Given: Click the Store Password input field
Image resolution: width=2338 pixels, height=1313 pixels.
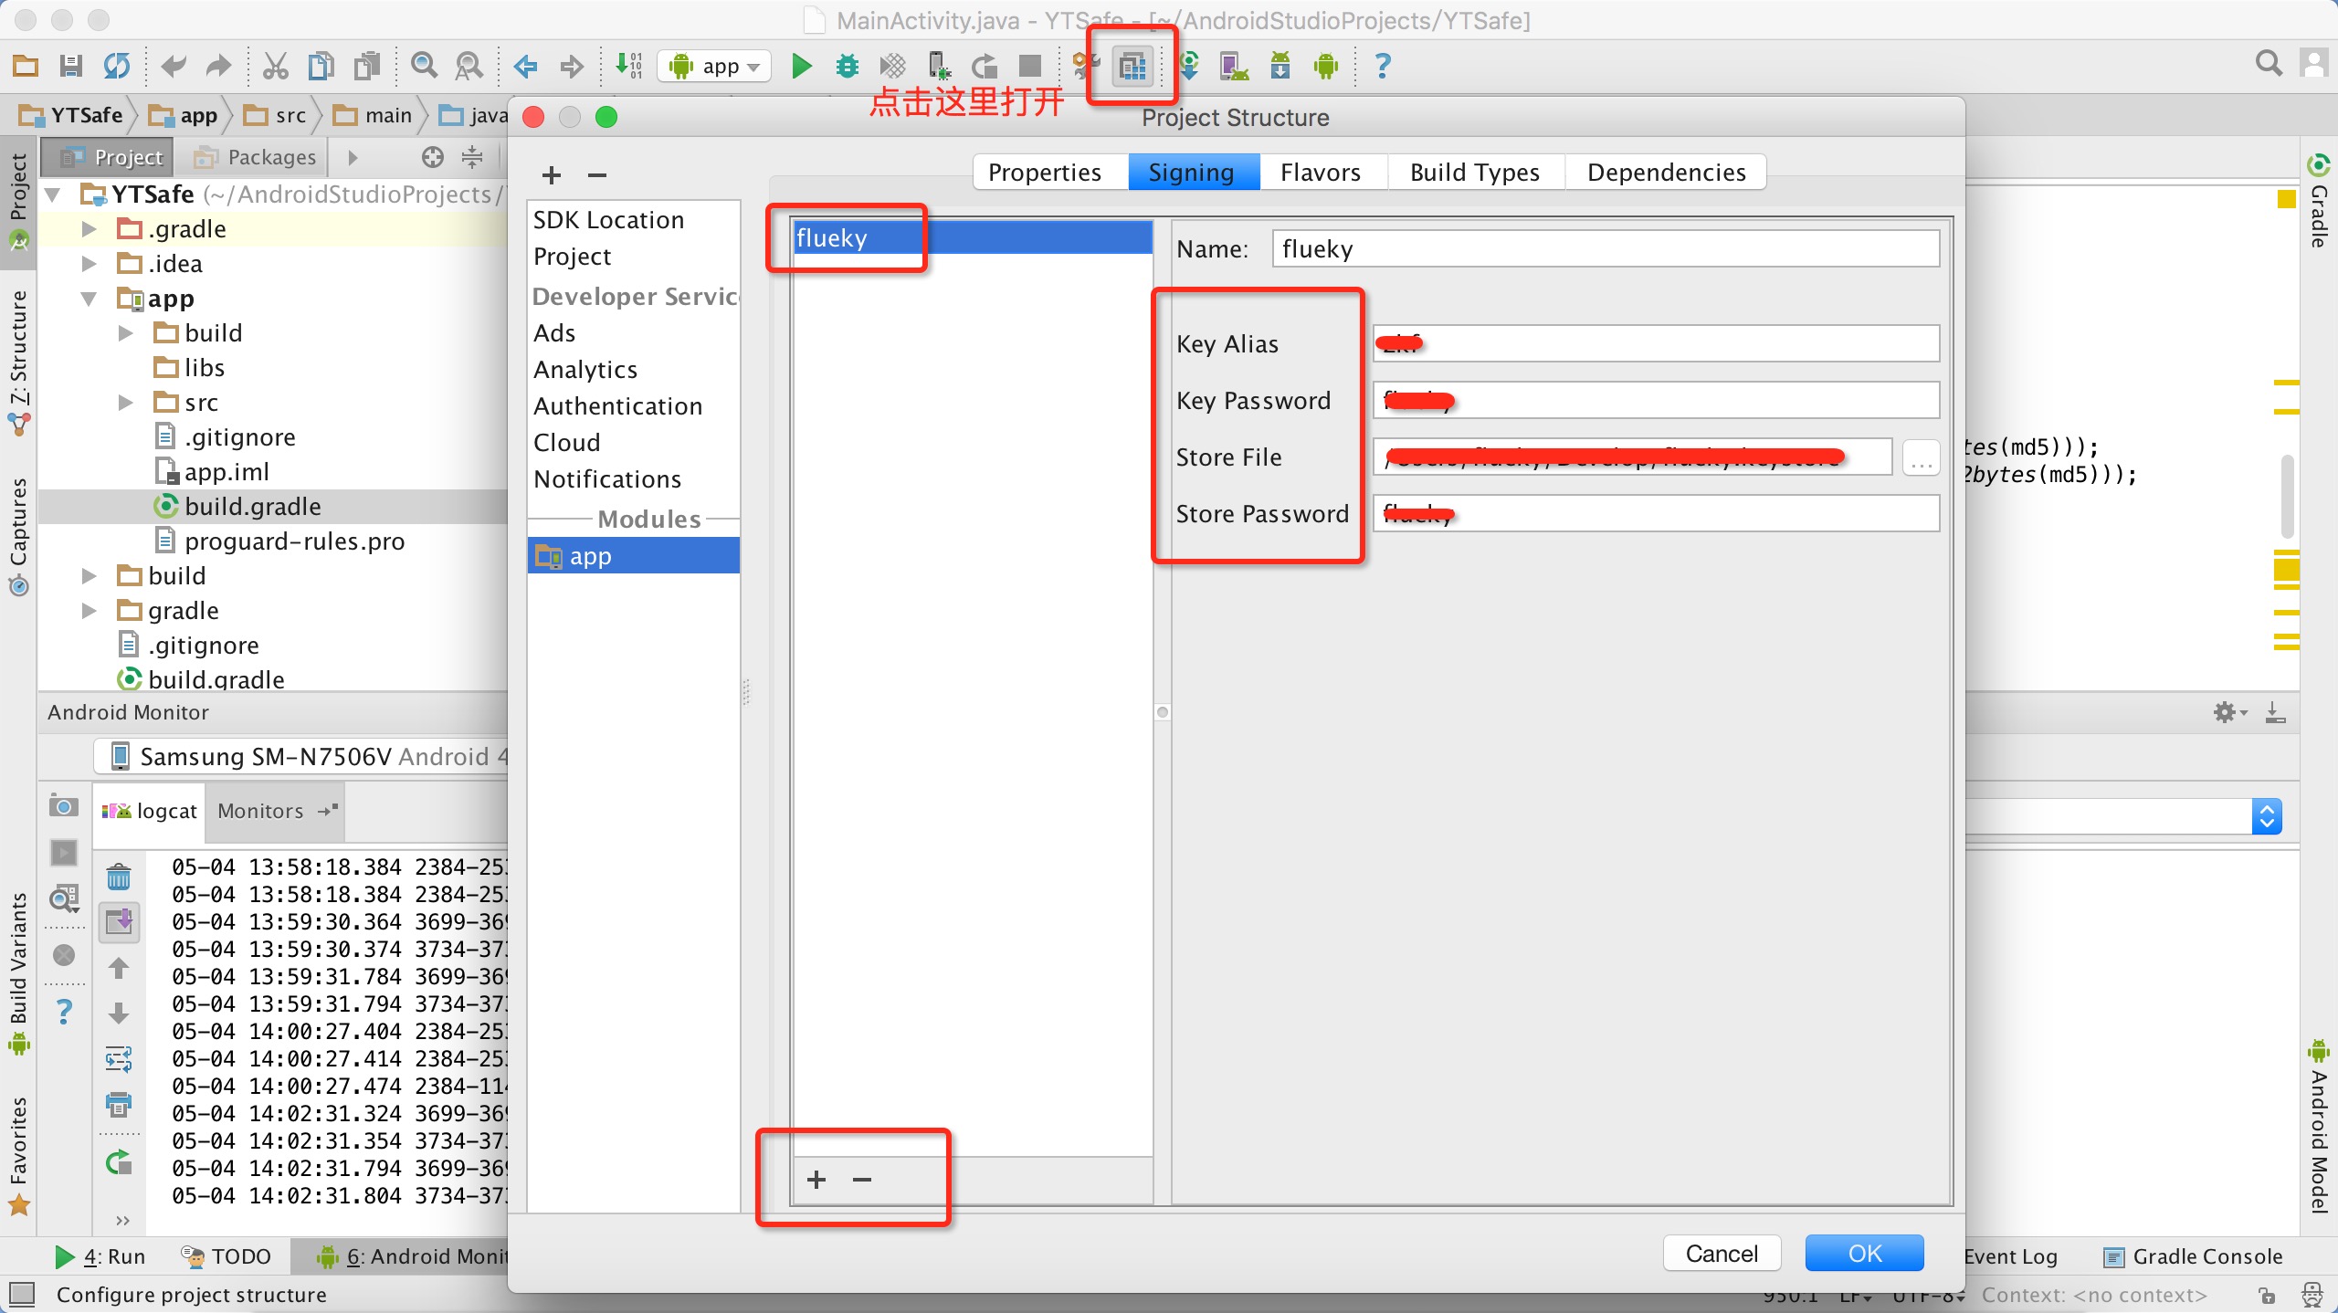Looking at the screenshot, I should click(1656, 513).
